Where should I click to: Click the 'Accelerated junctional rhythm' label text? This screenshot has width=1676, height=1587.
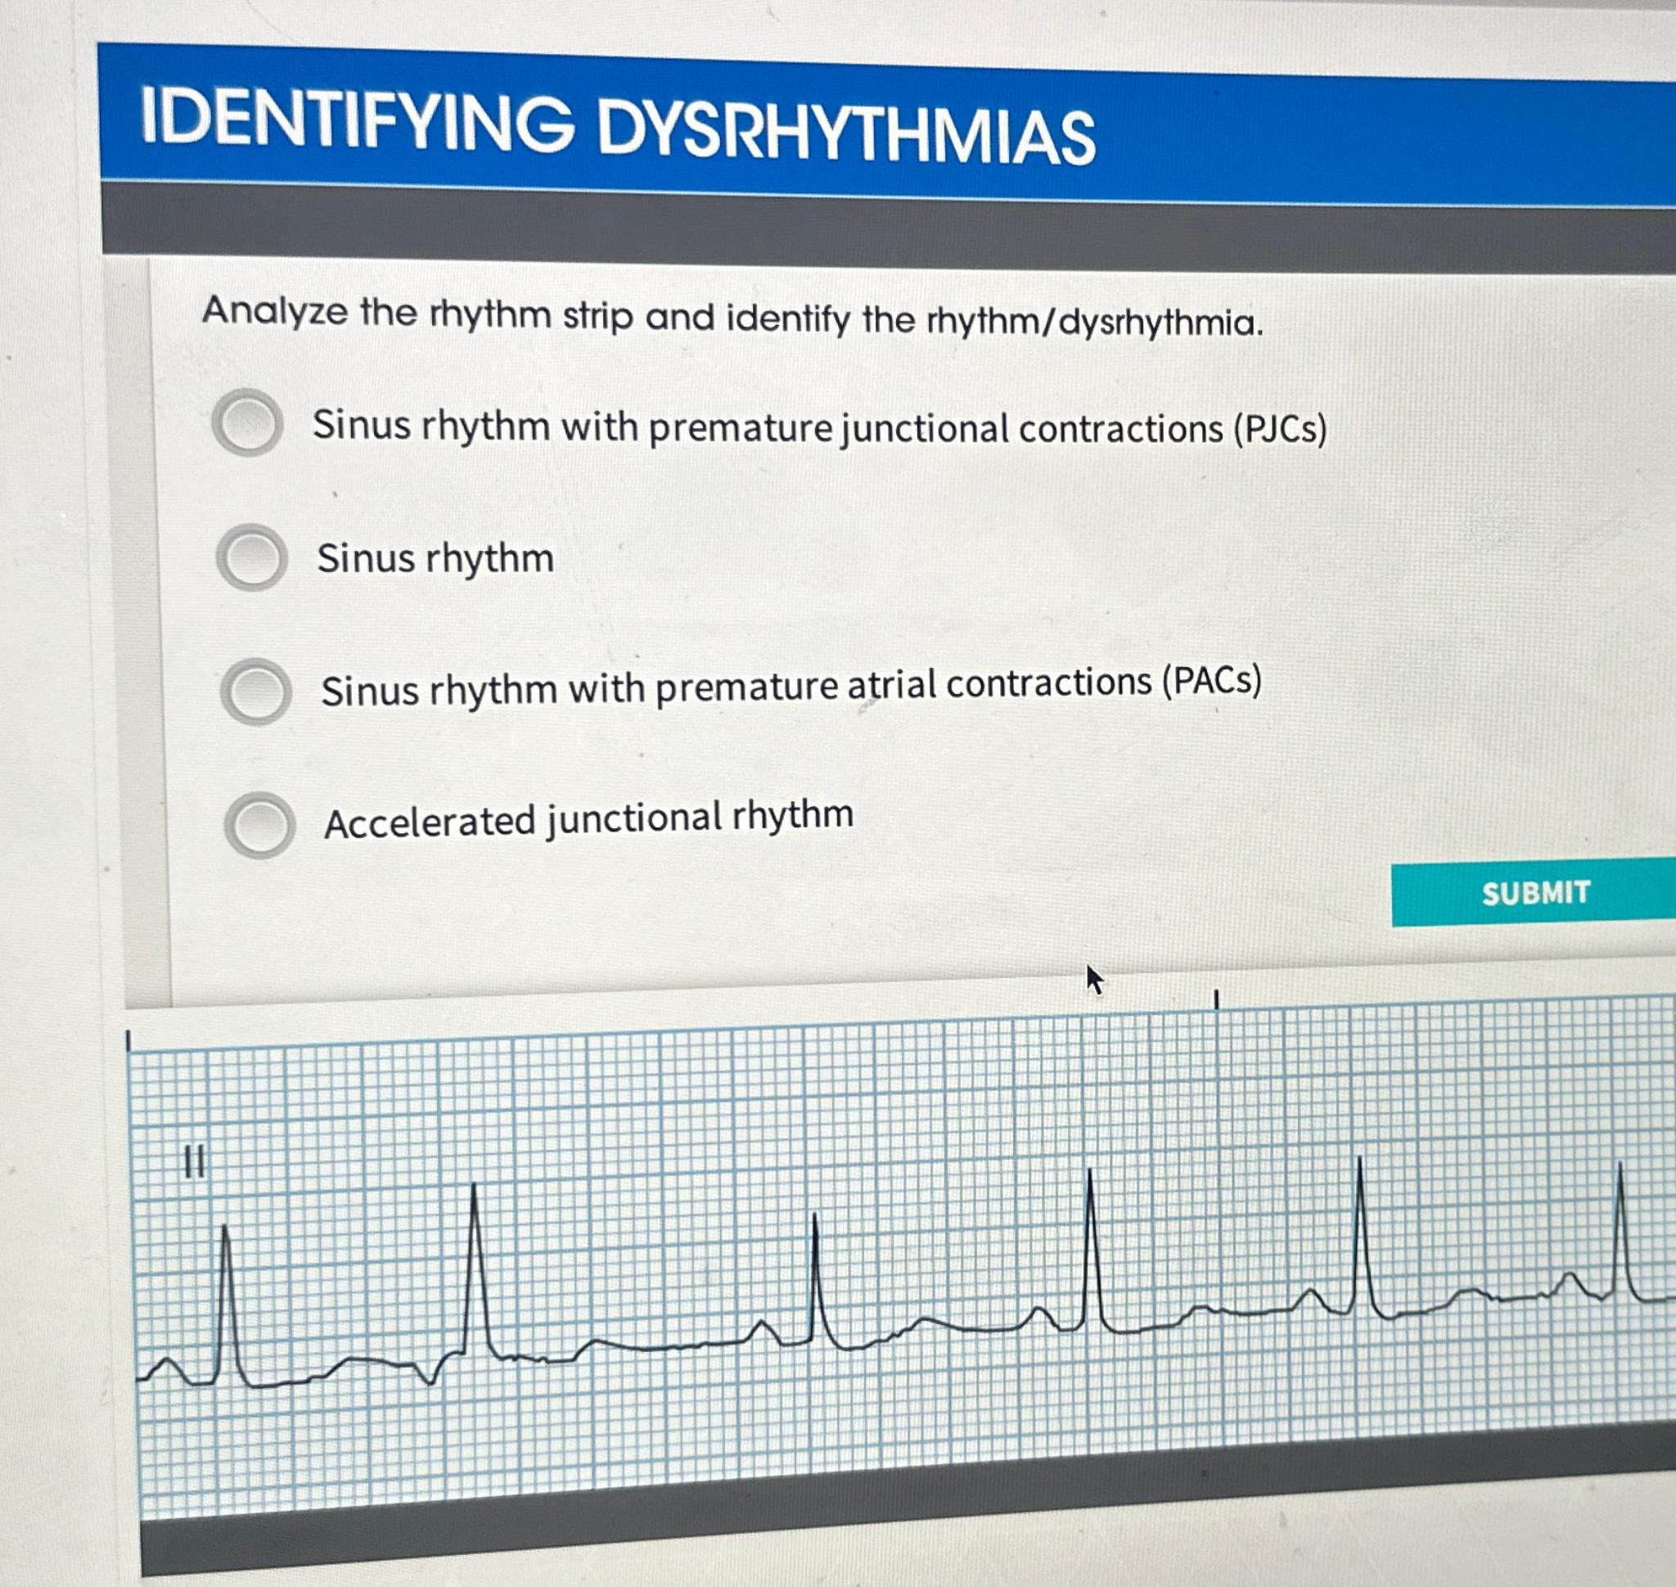589,821
